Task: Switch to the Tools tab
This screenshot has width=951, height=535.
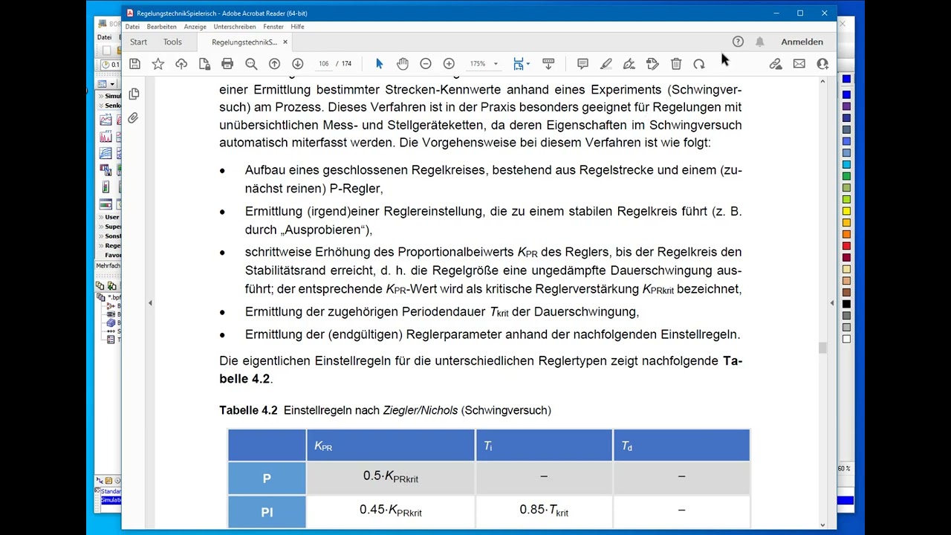Action: point(172,42)
